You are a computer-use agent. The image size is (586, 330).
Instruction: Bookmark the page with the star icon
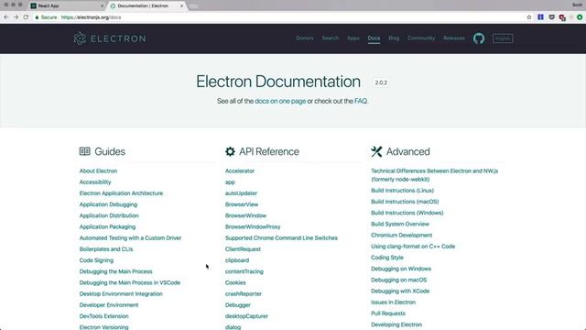click(x=529, y=17)
